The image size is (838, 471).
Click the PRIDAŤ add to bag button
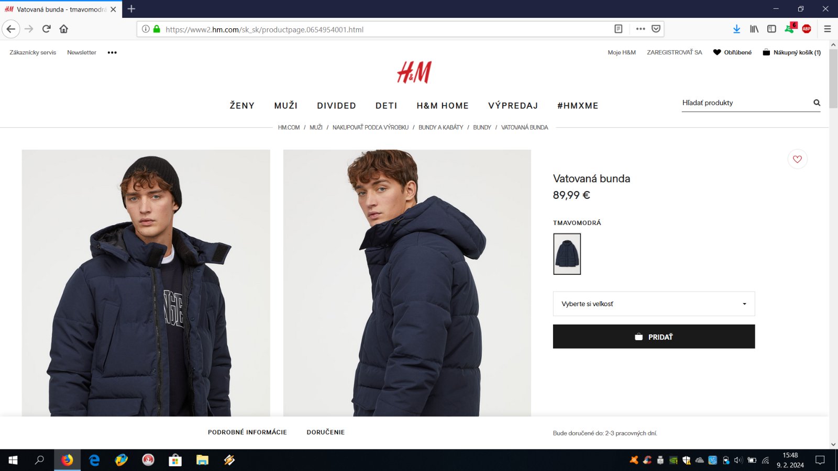(654, 337)
